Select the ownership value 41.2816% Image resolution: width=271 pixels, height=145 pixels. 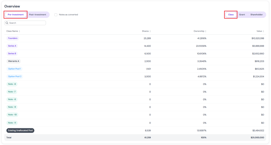tap(202, 38)
